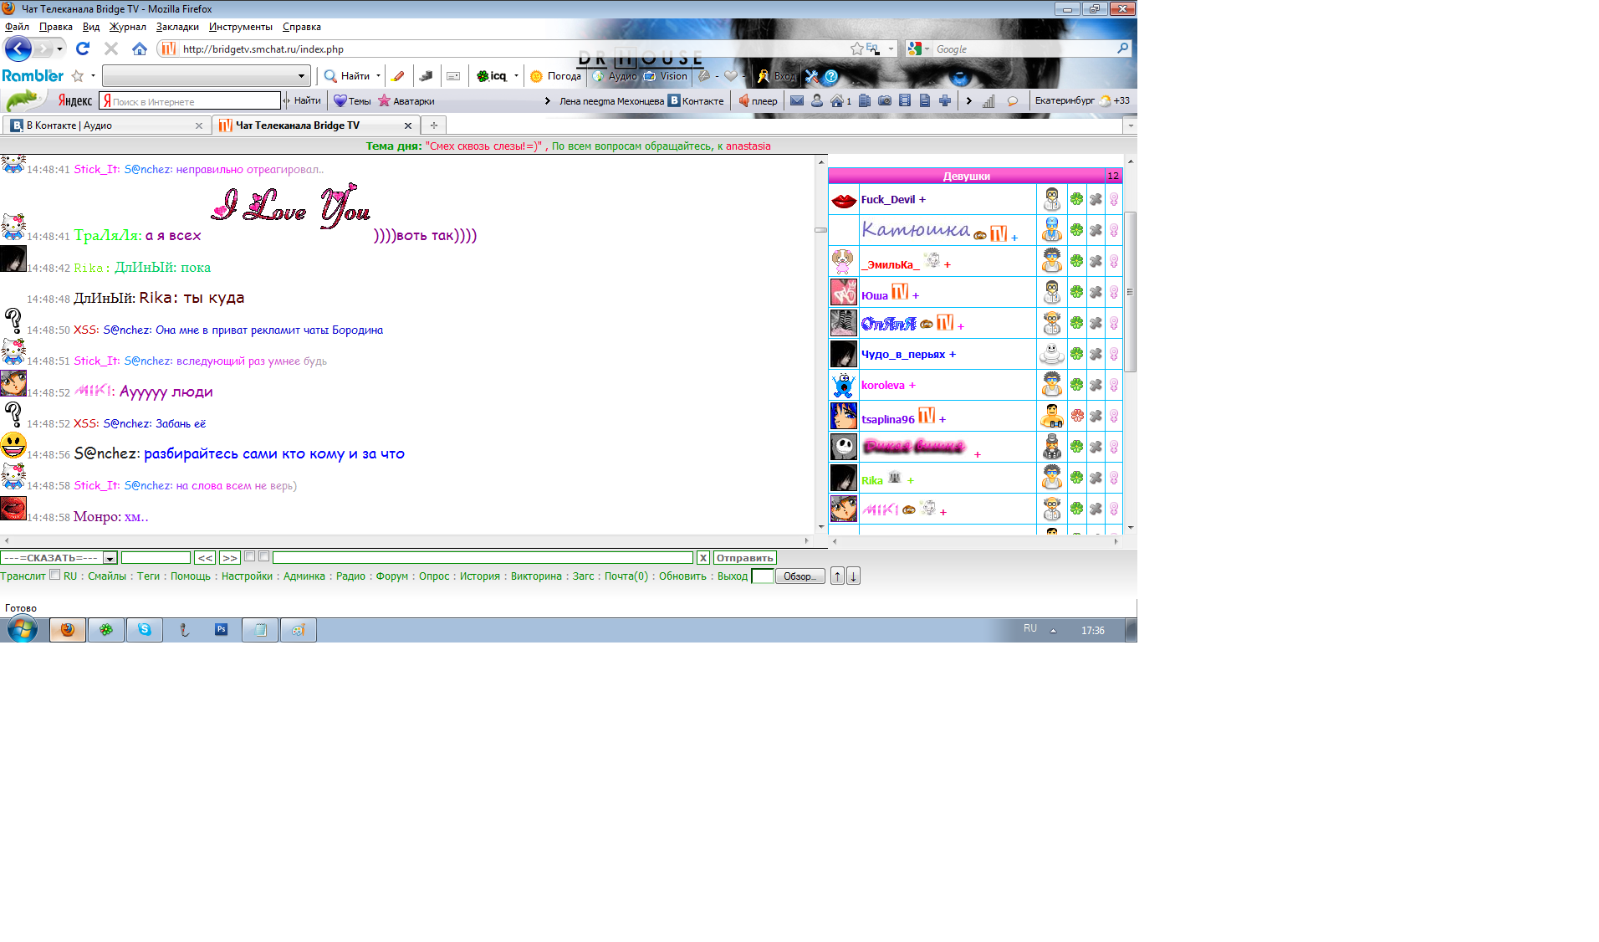Open the mail envelope icon in VK toolbar
Image resolution: width=1599 pixels, height=942 pixels.
[x=797, y=101]
